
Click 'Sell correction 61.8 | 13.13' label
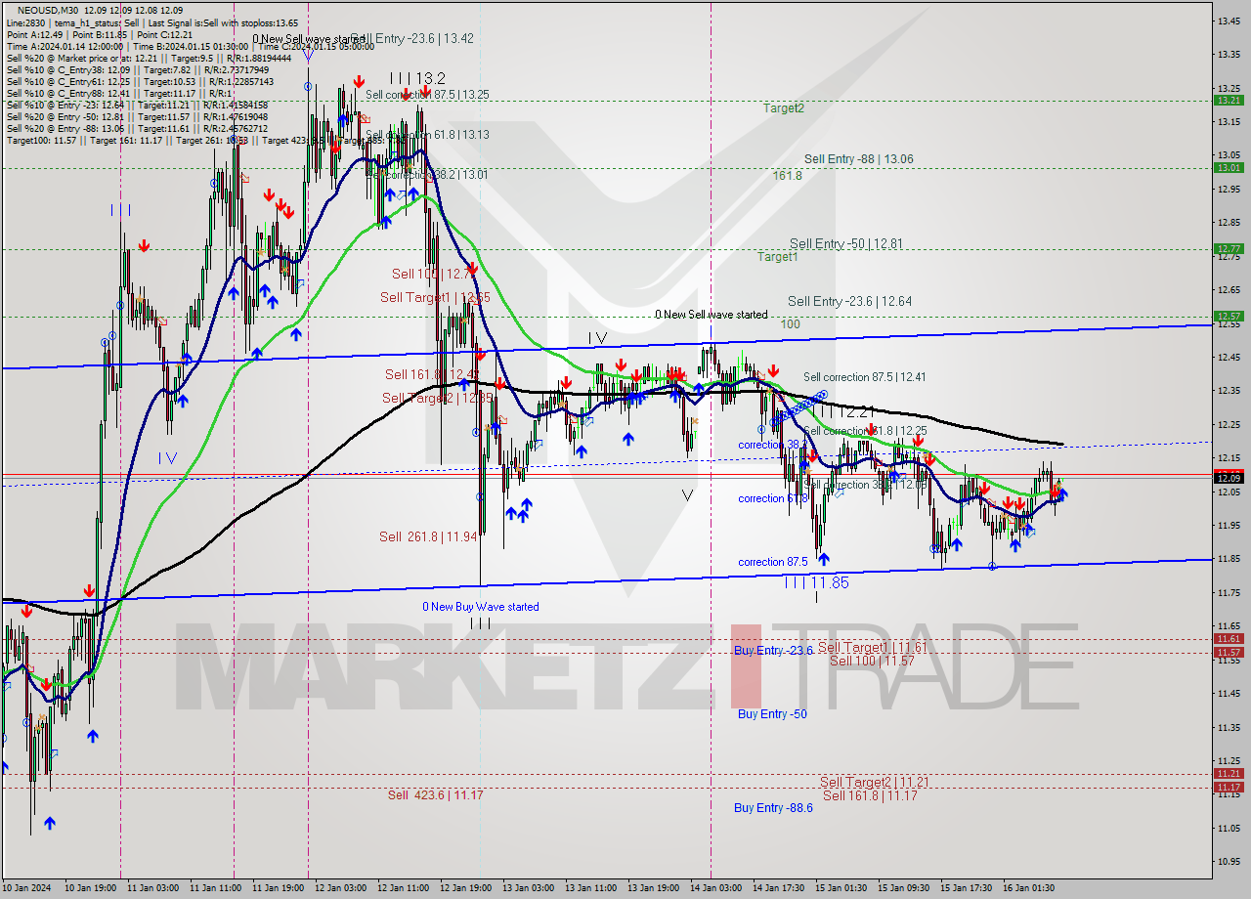(427, 134)
